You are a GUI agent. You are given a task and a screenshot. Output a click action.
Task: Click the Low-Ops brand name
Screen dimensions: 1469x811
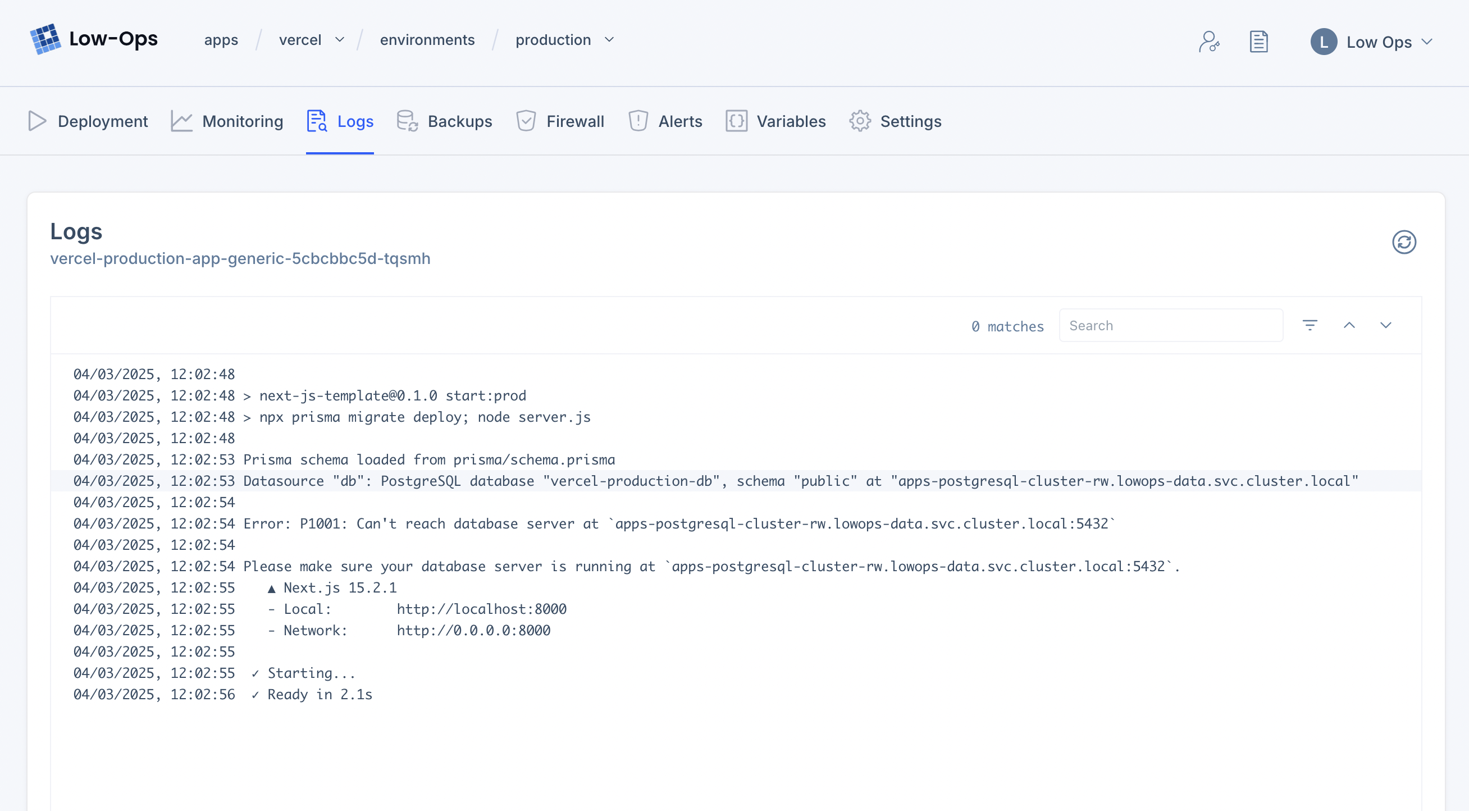click(x=113, y=39)
